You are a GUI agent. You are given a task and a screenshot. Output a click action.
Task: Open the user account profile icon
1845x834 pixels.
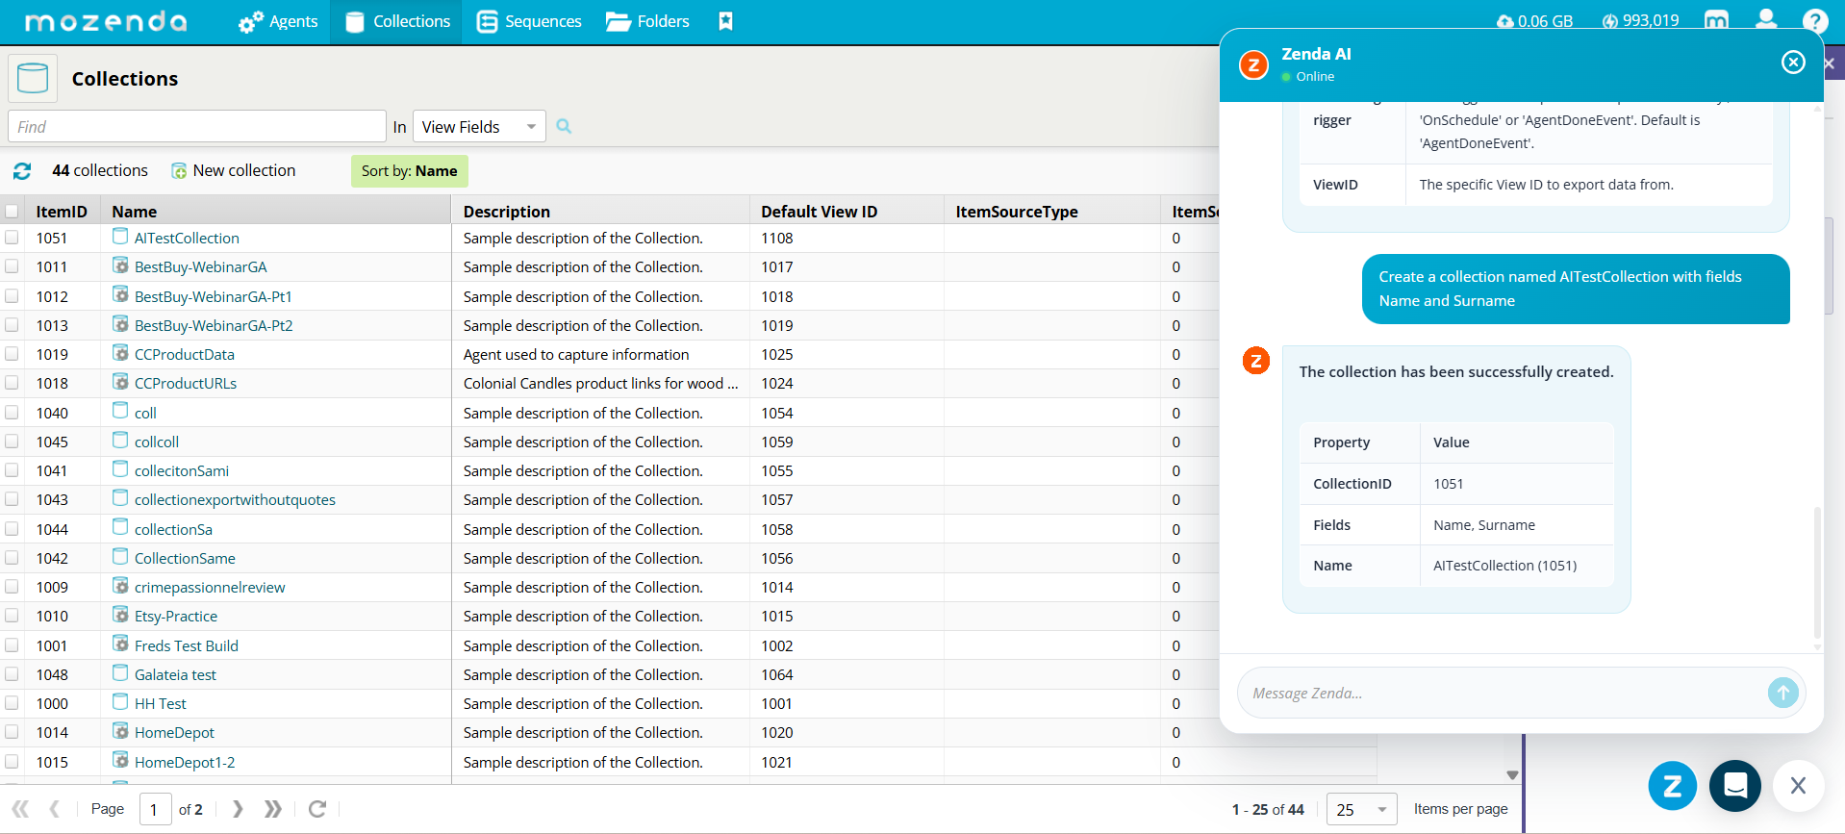pyautogui.click(x=1766, y=20)
